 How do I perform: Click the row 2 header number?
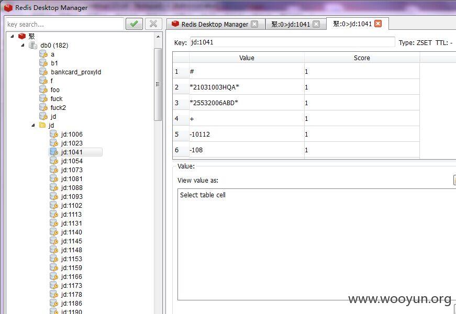(x=181, y=87)
